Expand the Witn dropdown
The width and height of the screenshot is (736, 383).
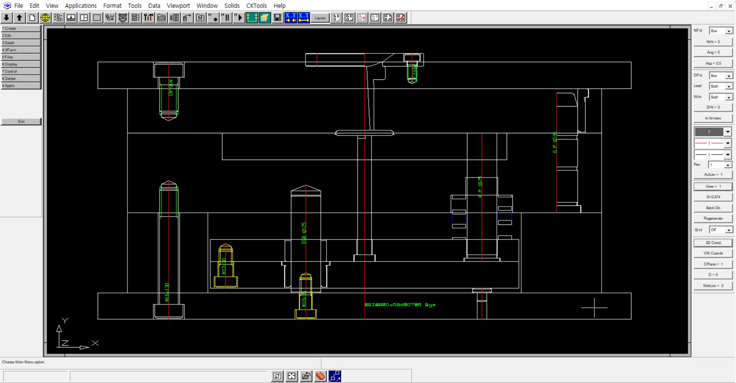pyautogui.click(x=729, y=97)
